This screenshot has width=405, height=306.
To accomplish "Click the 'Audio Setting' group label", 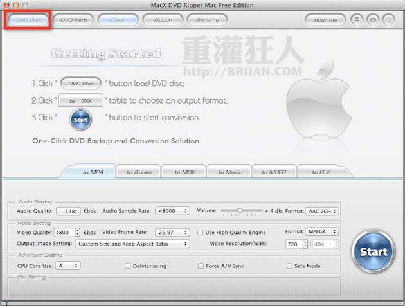I will [x=35, y=202].
